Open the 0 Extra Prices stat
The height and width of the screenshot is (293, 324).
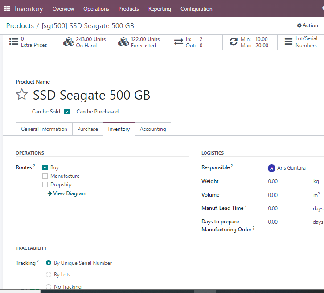[31, 42]
